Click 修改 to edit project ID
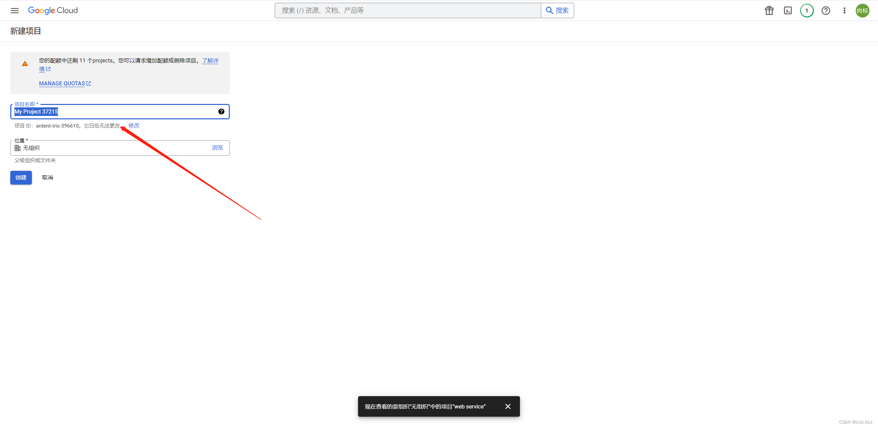Screen dimensions: 878x427 tap(134, 126)
